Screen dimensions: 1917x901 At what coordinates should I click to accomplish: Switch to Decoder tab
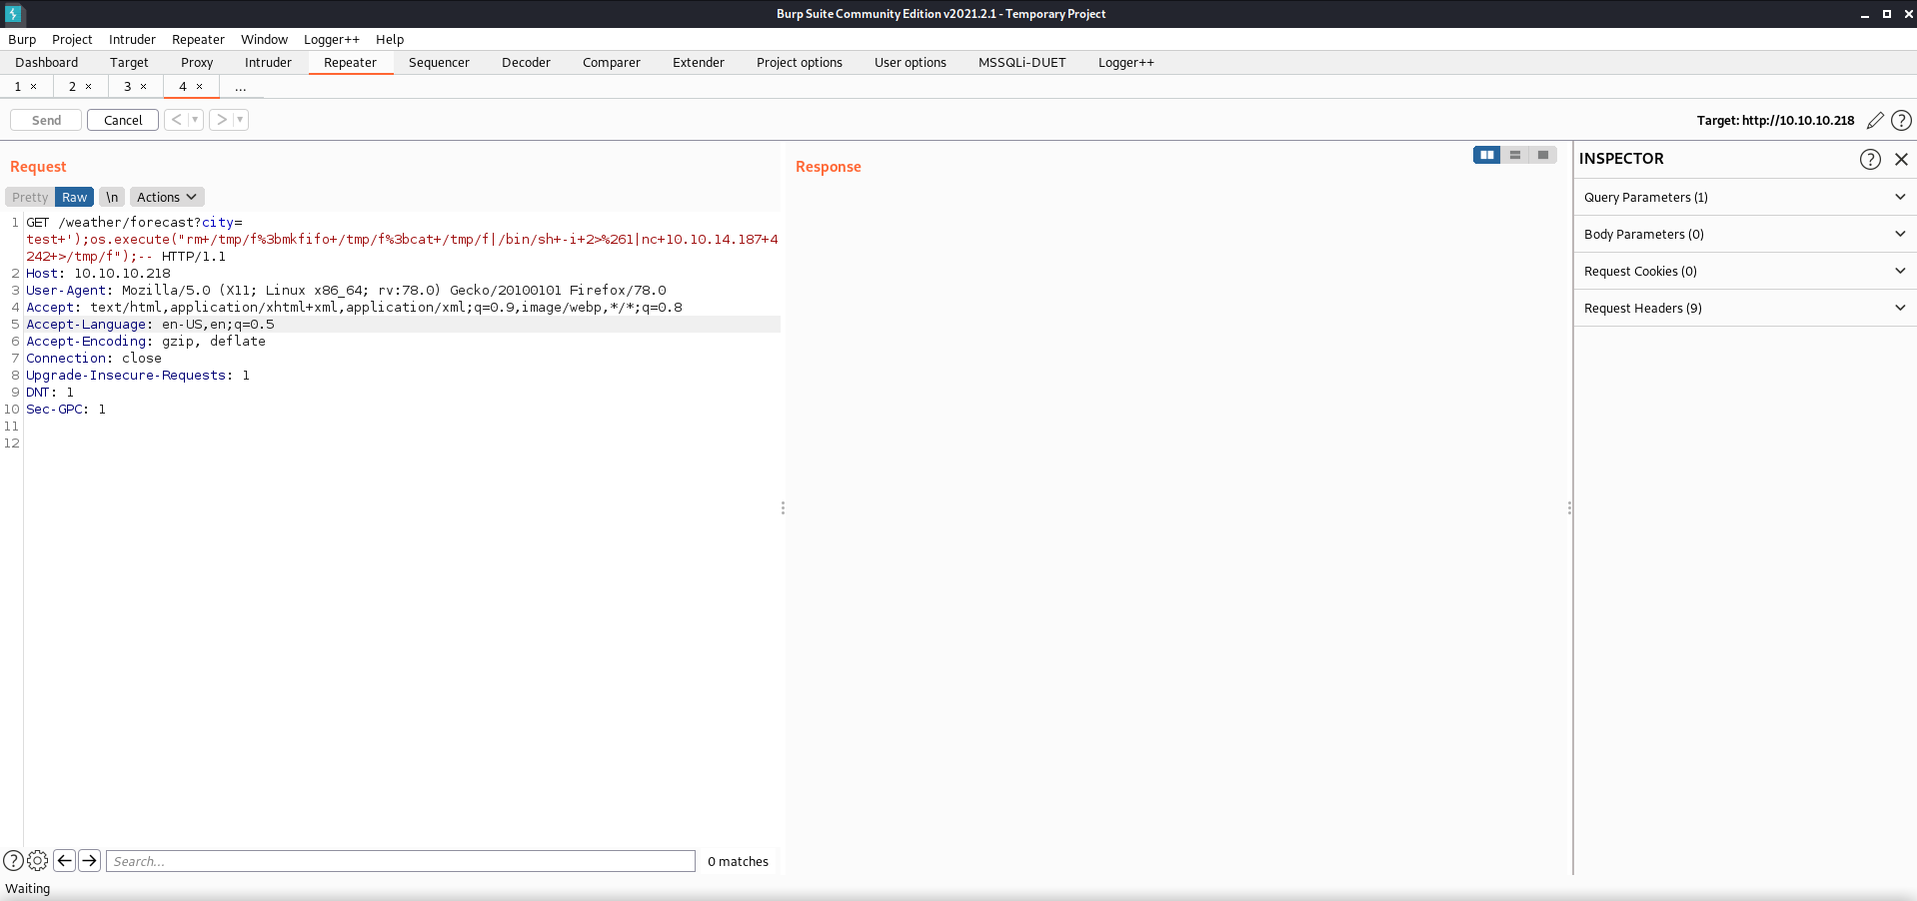526,63
